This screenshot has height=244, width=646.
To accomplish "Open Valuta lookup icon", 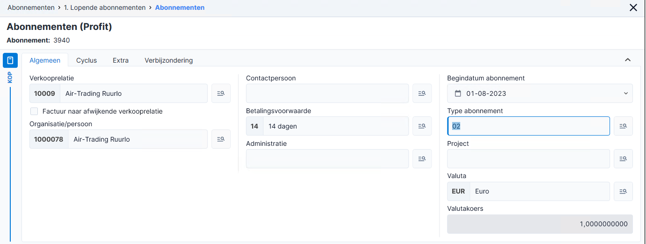I will 623,192.
